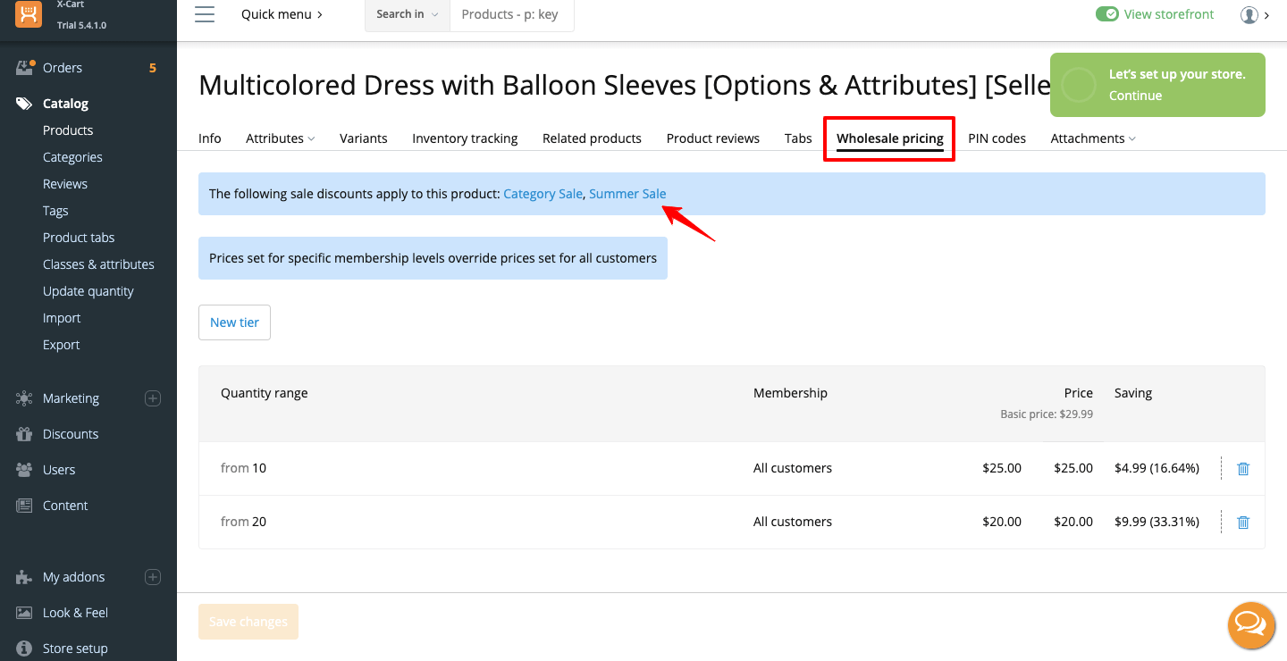Open Export in the sidebar
The width and height of the screenshot is (1287, 661).
[62, 345]
